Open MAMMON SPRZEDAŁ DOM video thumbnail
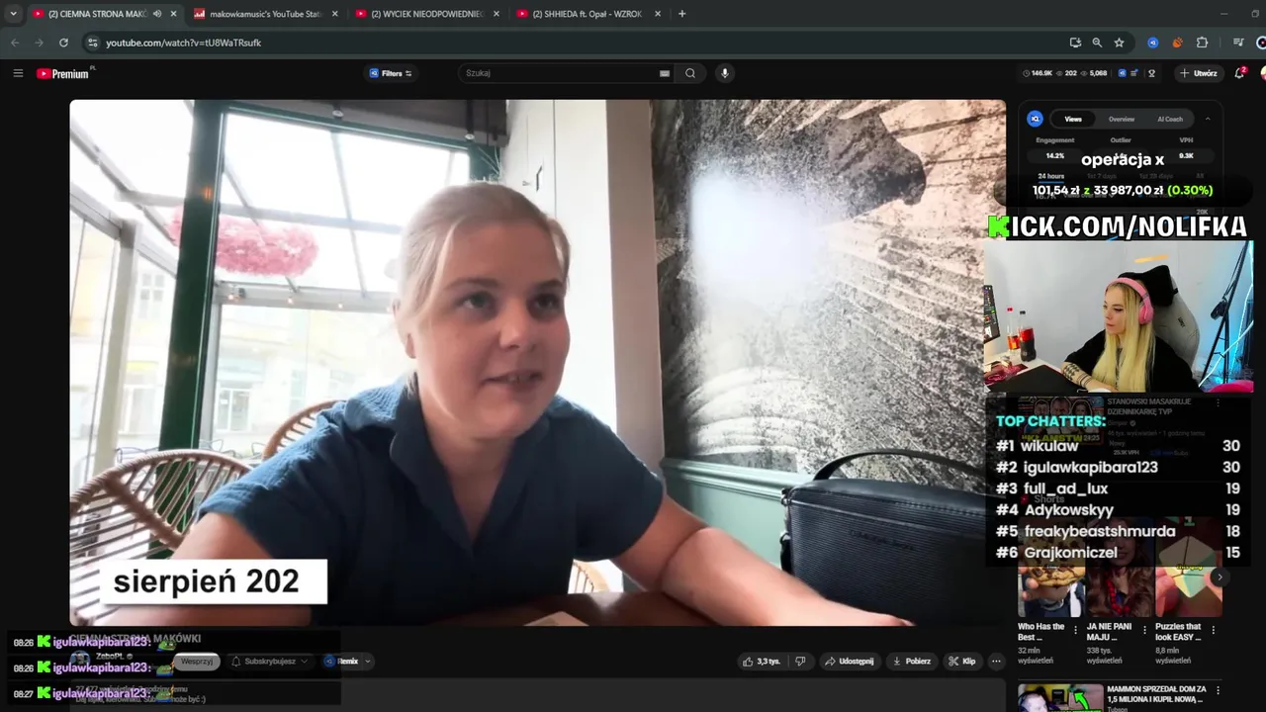The width and height of the screenshot is (1266, 712). click(x=1060, y=697)
